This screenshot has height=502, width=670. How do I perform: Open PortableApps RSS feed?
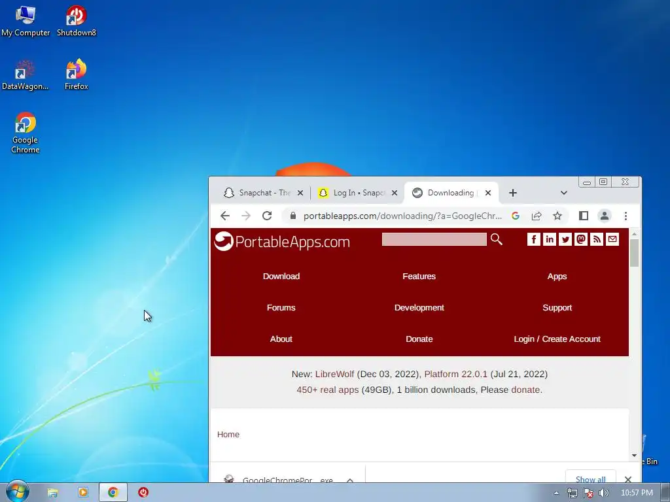click(597, 239)
